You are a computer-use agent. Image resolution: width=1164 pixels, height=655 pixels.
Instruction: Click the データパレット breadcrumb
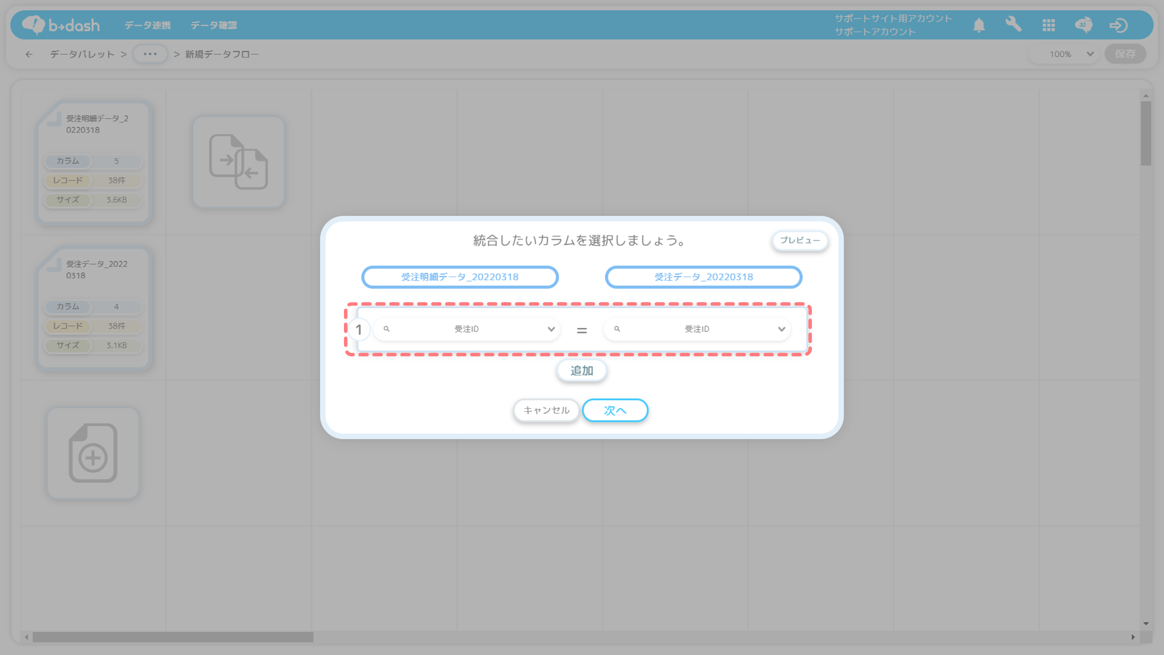82,54
